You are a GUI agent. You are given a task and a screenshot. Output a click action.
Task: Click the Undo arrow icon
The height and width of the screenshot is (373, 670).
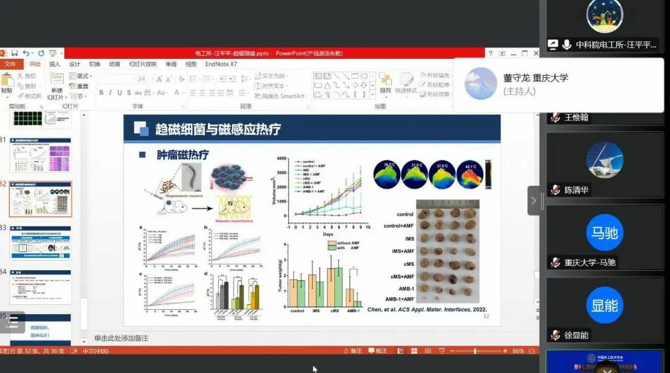pos(25,53)
